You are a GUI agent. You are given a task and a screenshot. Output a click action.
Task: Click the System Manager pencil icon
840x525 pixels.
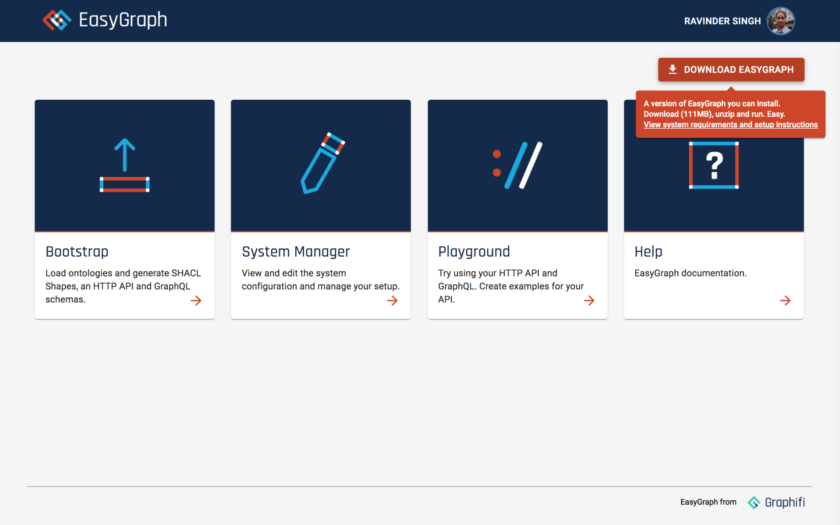coord(322,163)
